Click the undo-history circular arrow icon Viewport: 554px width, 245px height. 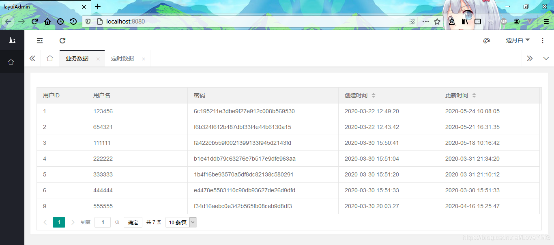coord(73,21)
